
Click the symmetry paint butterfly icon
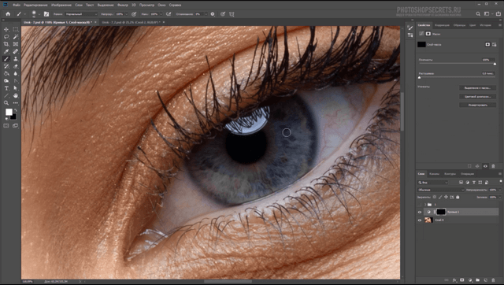click(232, 14)
